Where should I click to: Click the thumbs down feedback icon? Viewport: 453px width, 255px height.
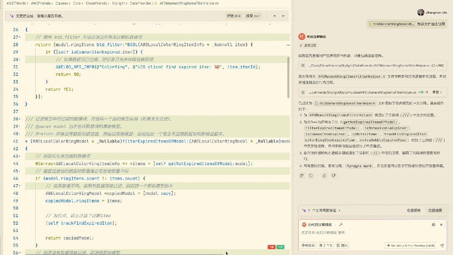(333, 176)
